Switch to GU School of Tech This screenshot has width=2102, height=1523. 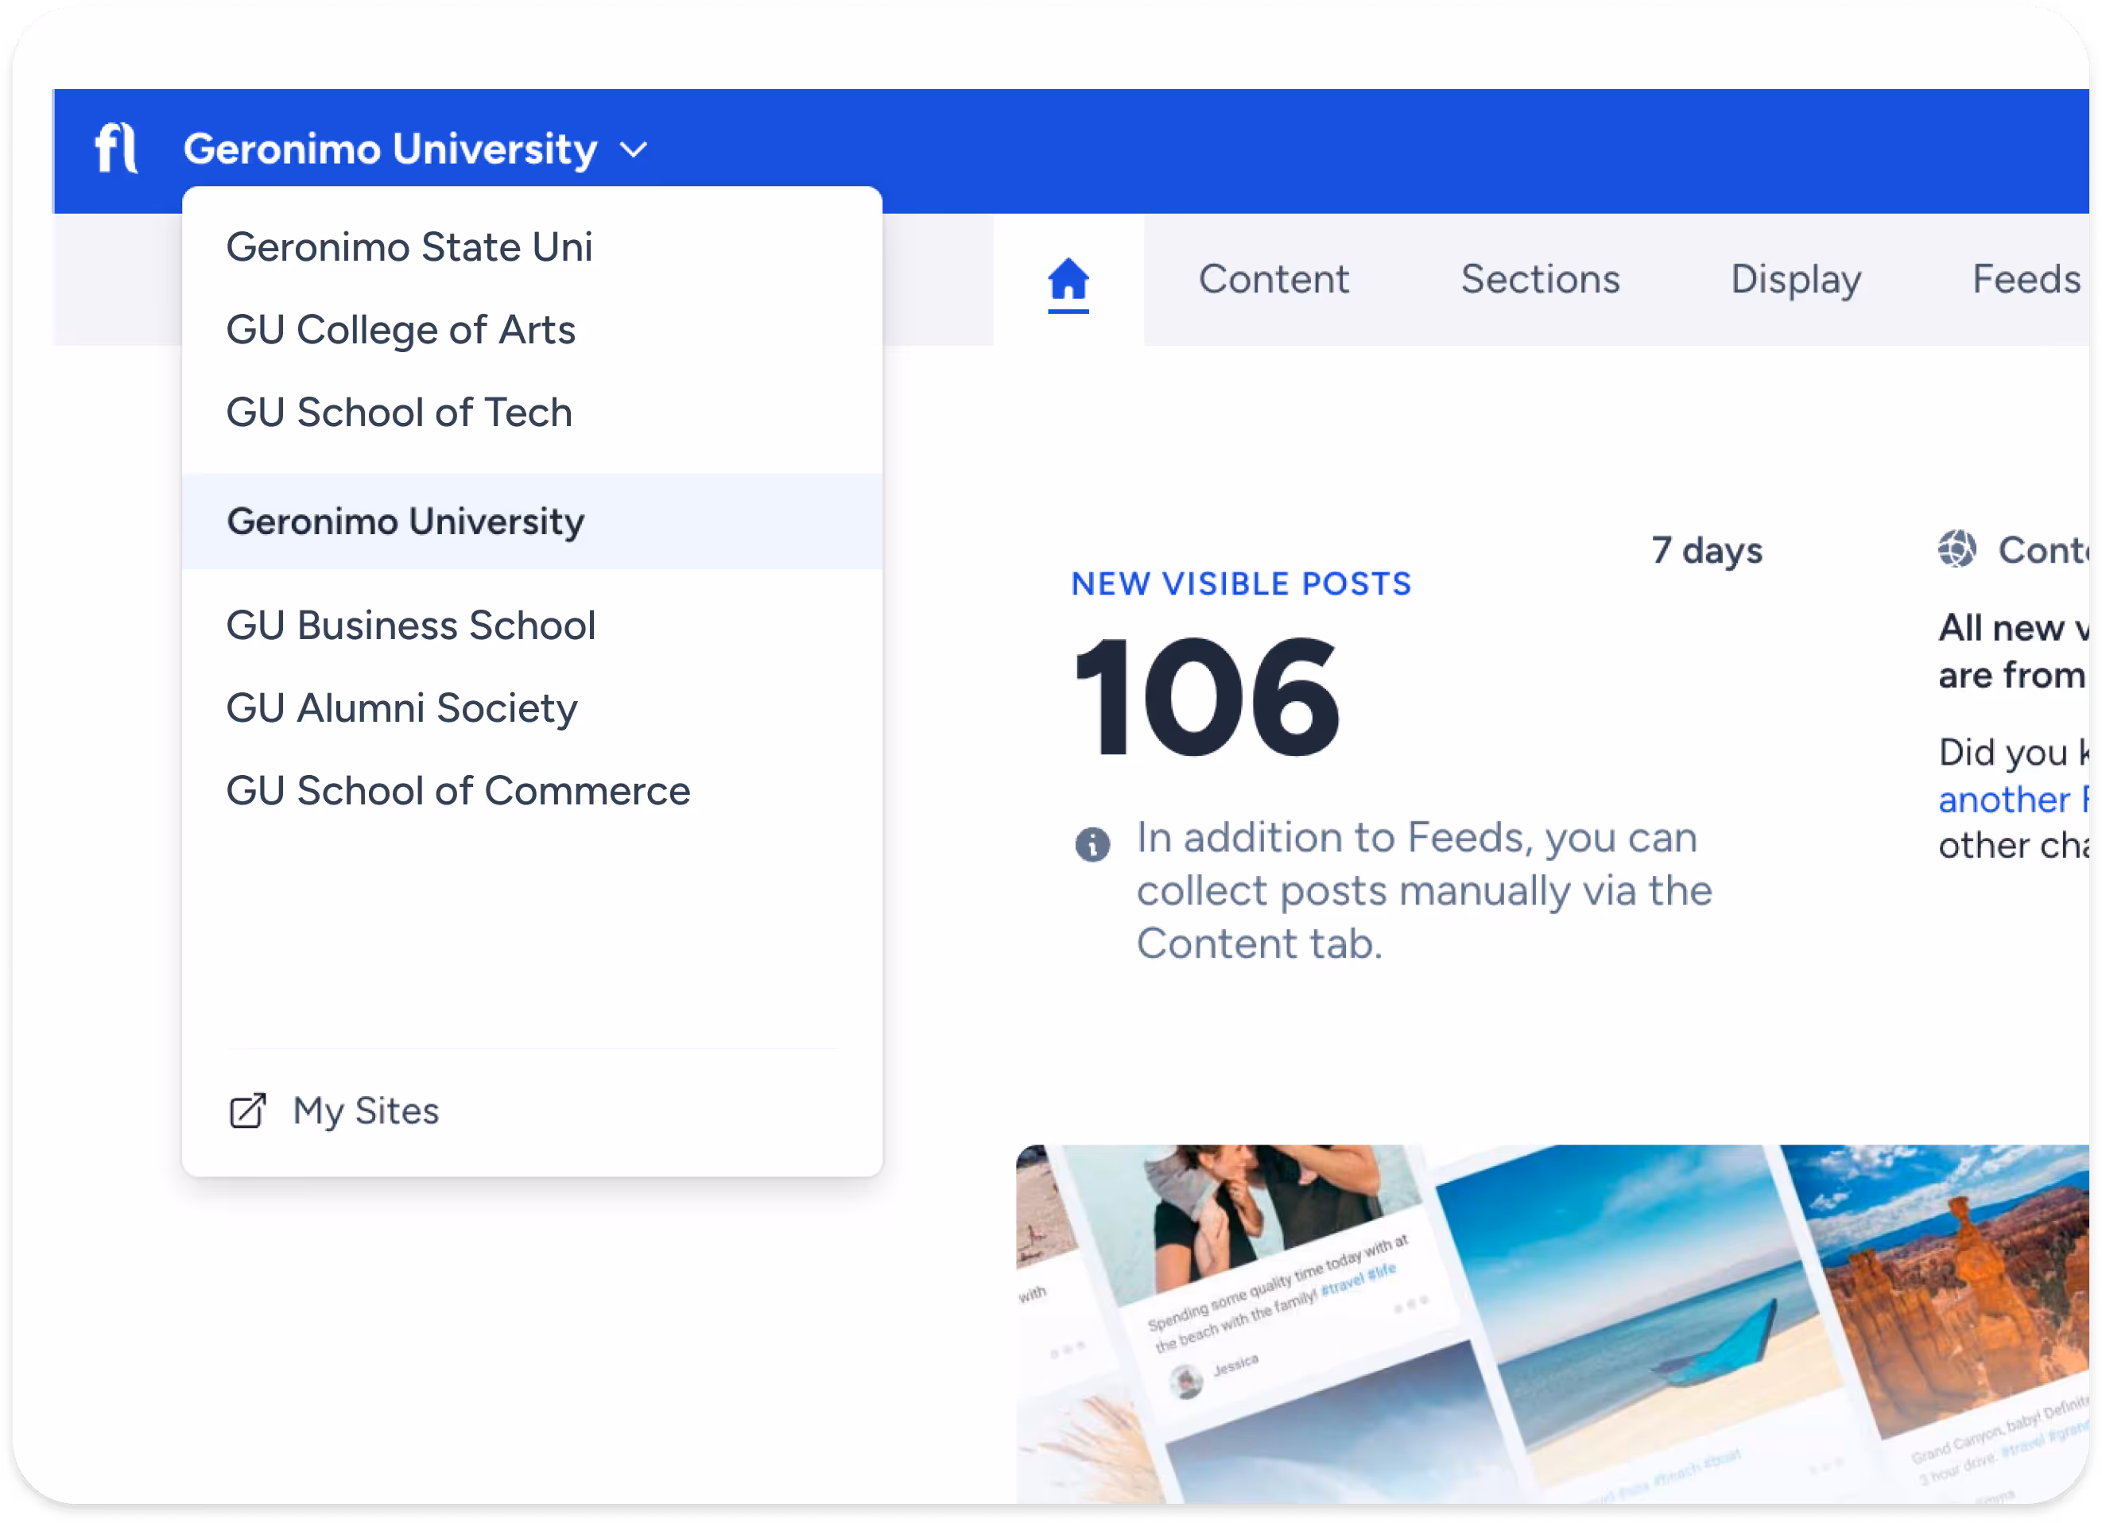pyautogui.click(x=398, y=413)
